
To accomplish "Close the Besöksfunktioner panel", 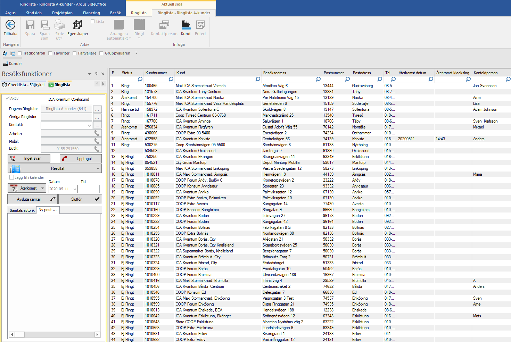I will tap(103, 74).
